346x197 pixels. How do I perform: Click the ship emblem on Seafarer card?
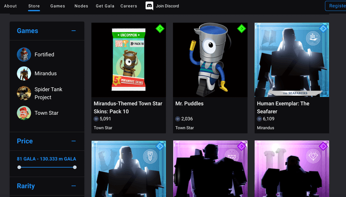(x=313, y=38)
